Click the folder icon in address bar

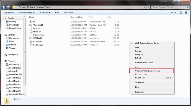point(14,7)
